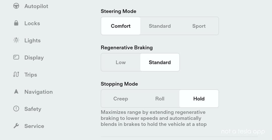Click the Trips route icon
Screen dimensions: 272x140
coord(16,75)
